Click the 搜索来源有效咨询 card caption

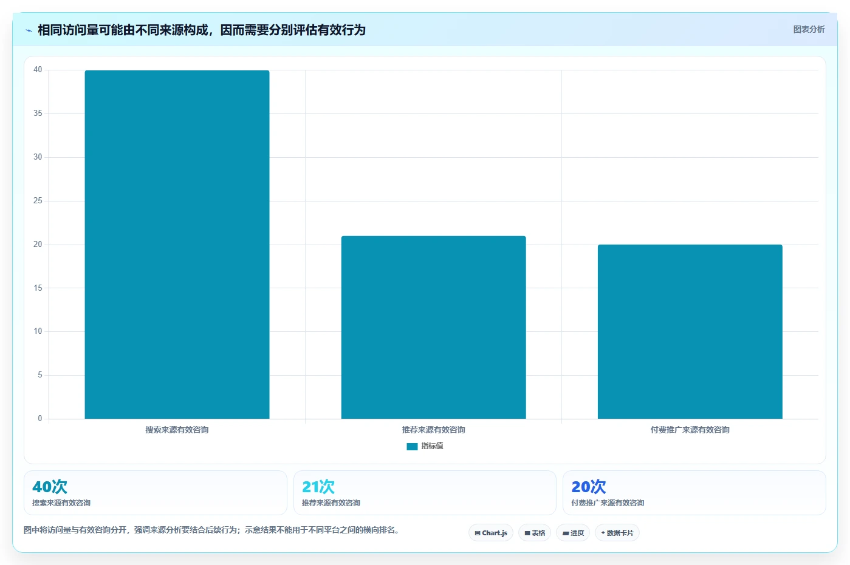pos(61,503)
